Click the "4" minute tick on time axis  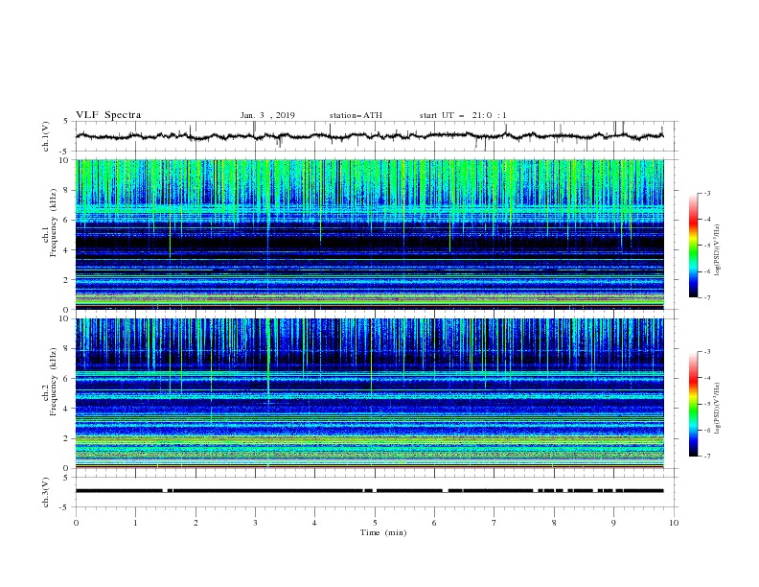pos(314,523)
